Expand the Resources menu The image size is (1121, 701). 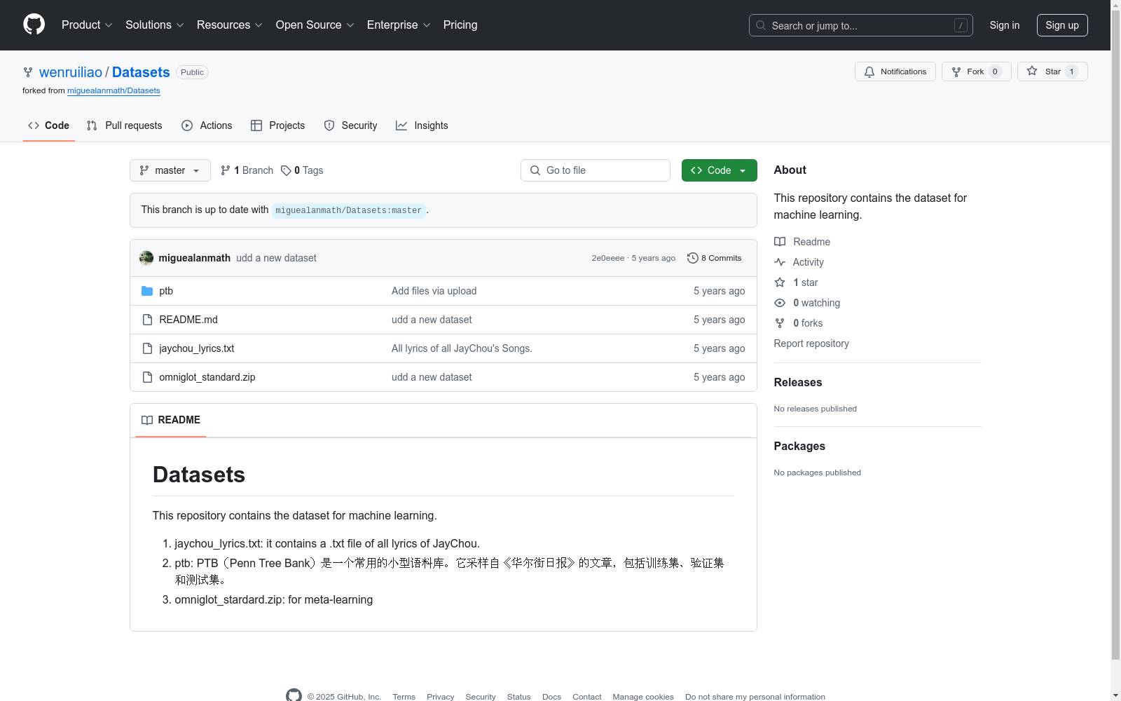tap(230, 25)
